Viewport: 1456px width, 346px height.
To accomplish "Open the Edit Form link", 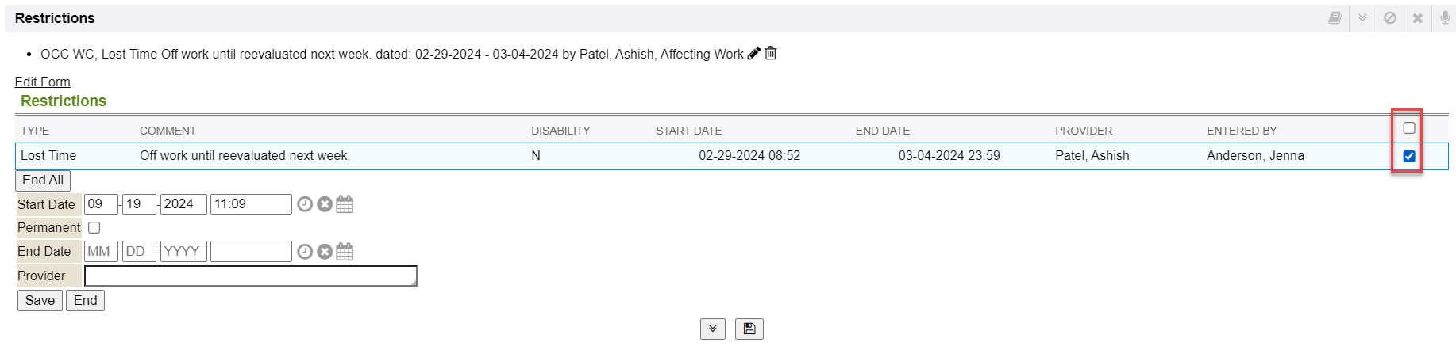I will tap(43, 82).
